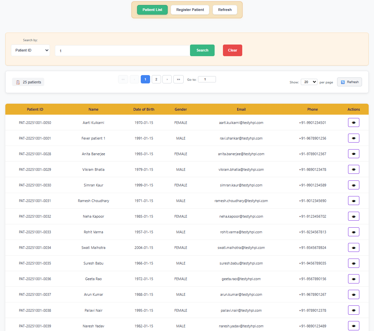Viewport: 374px width, 331px height.
Task: View Simran Kaur's details via eye icon
Action: click(x=354, y=185)
